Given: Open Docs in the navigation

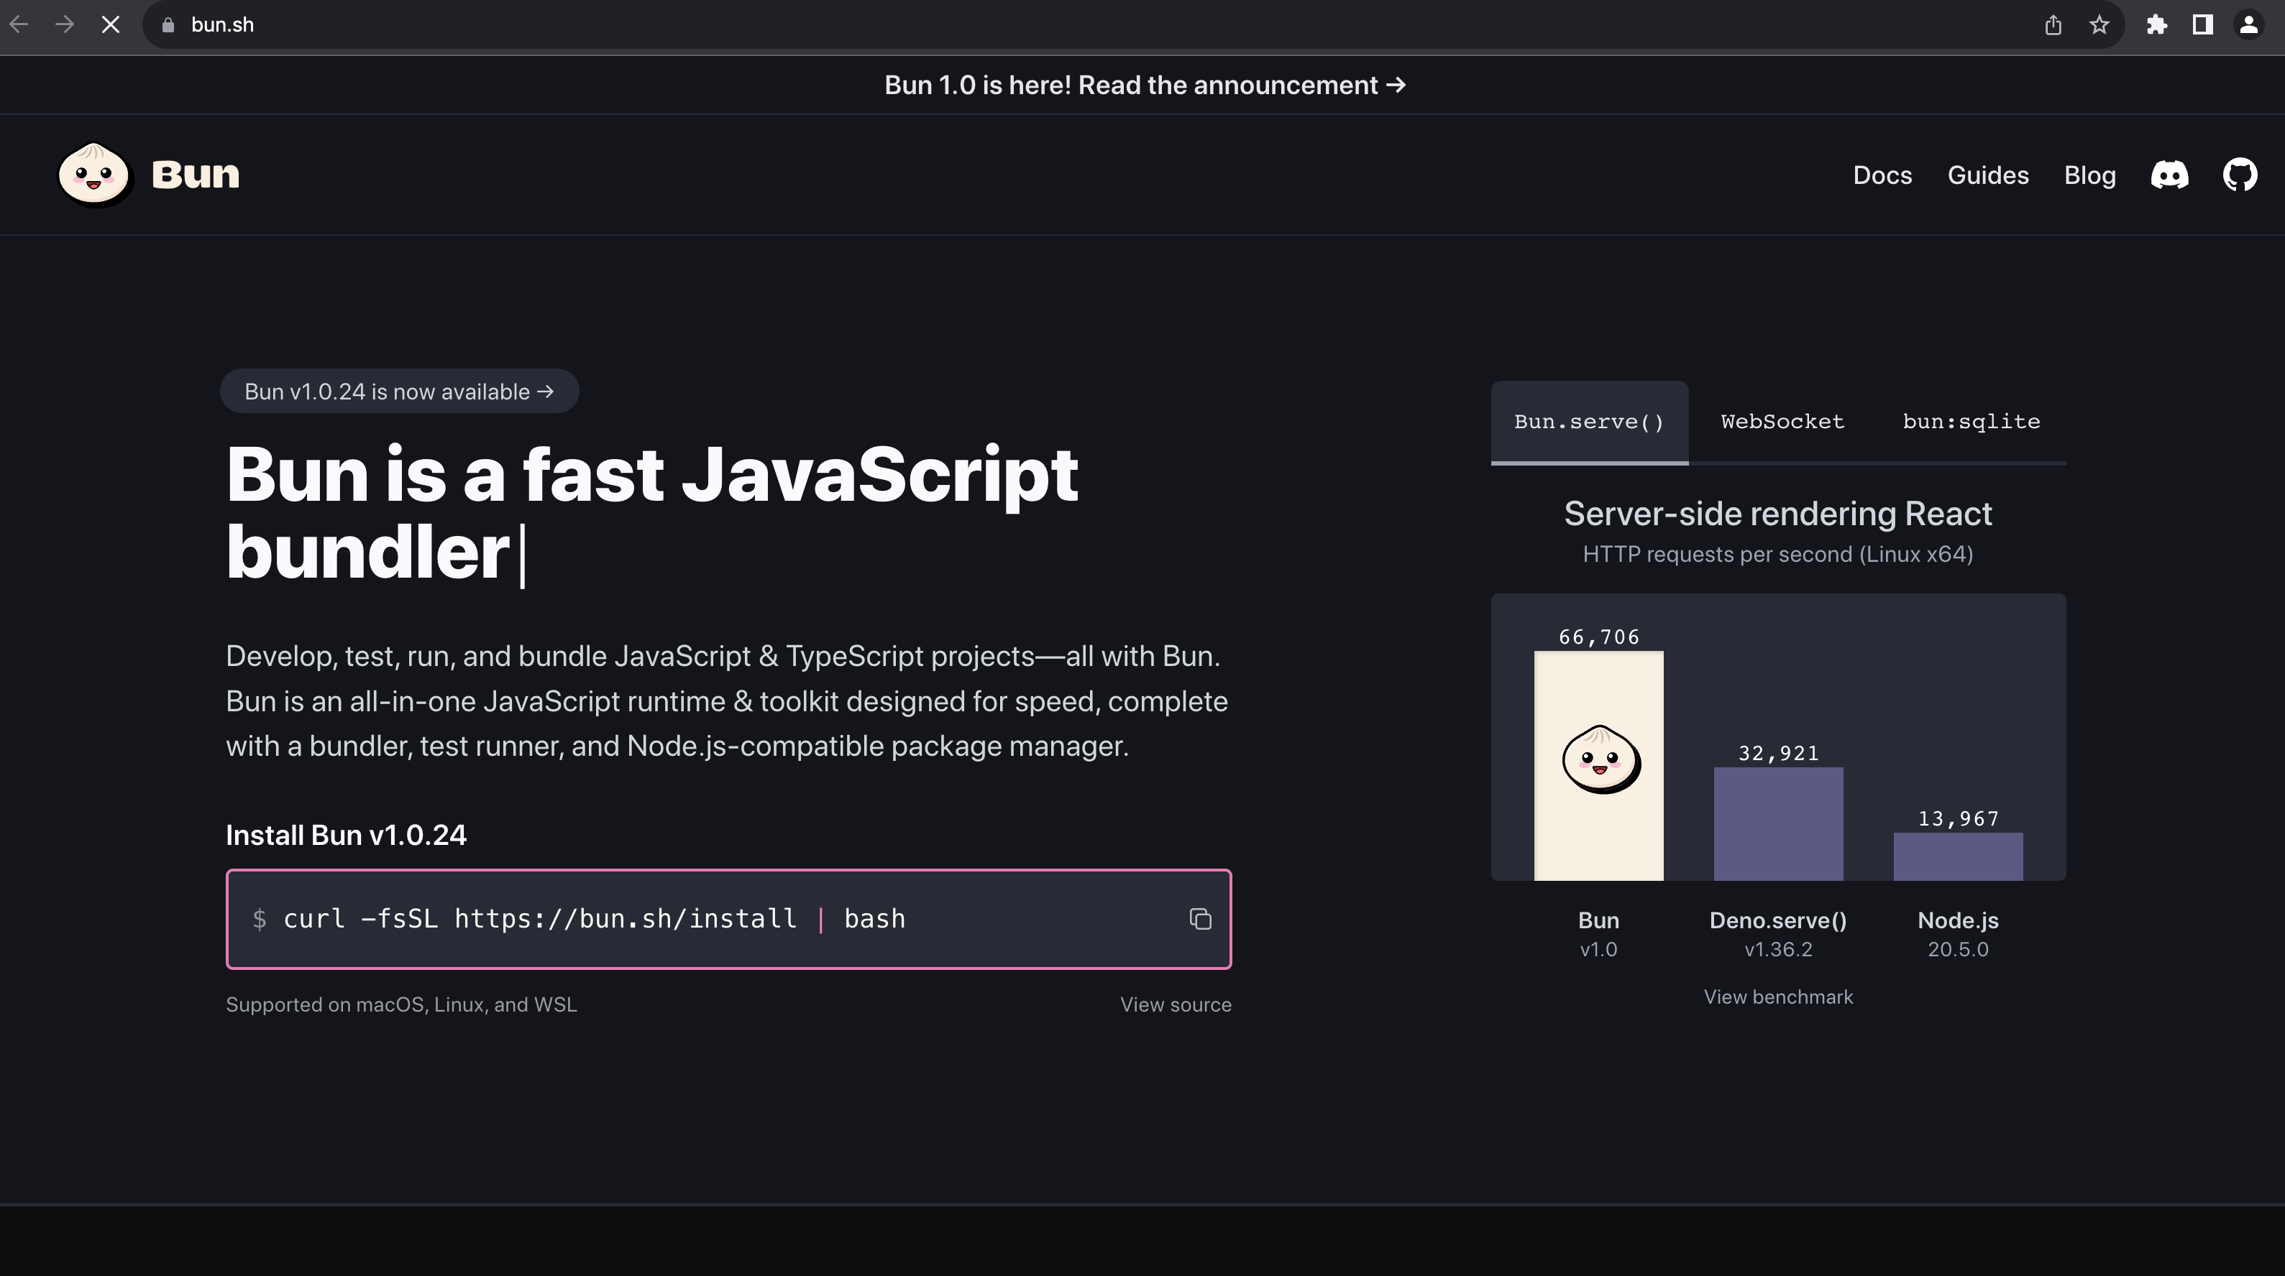Looking at the screenshot, I should (1882, 175).
